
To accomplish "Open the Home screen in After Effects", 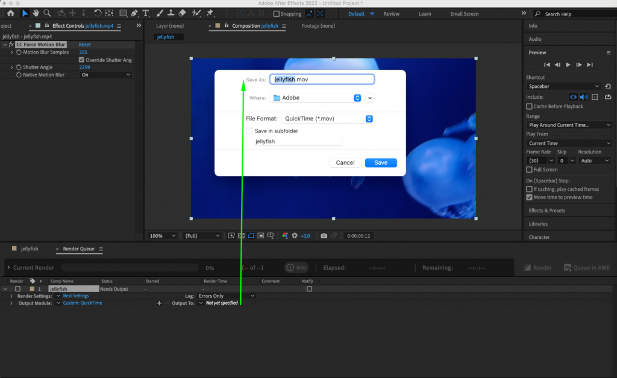I will pyautogui.click(x=10, y=13).
